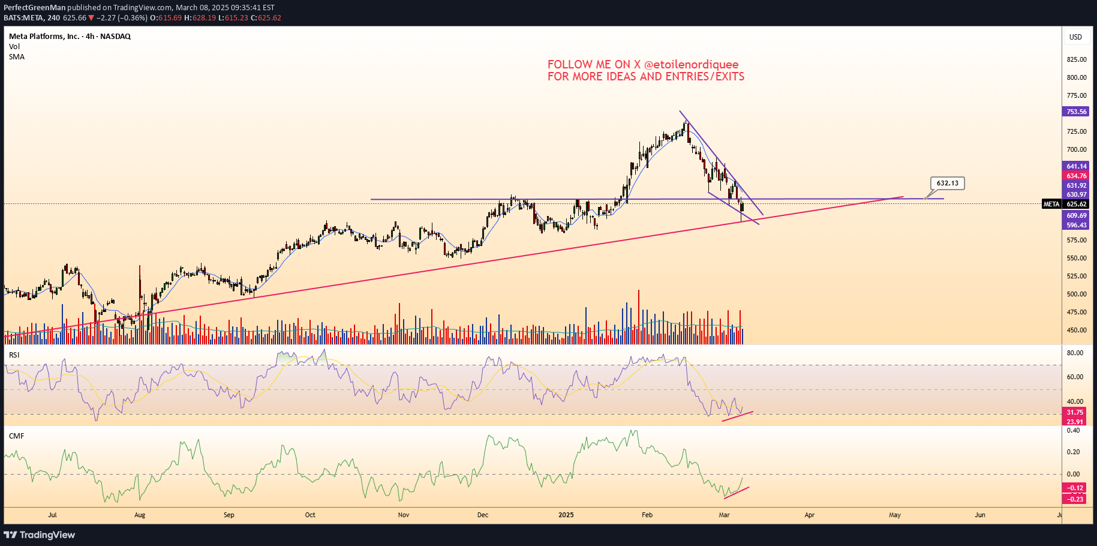1097x546 pixels.
Task: Click the 630.97 price tag
Action: pos(1076,194)
